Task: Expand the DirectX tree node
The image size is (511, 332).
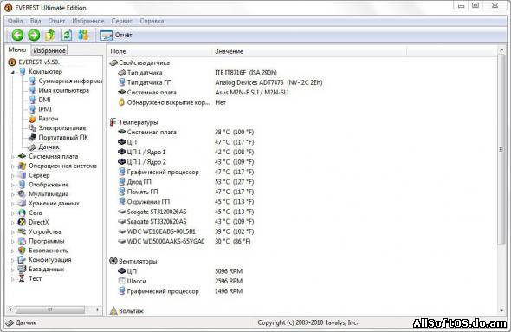Action: click(13, 223)
